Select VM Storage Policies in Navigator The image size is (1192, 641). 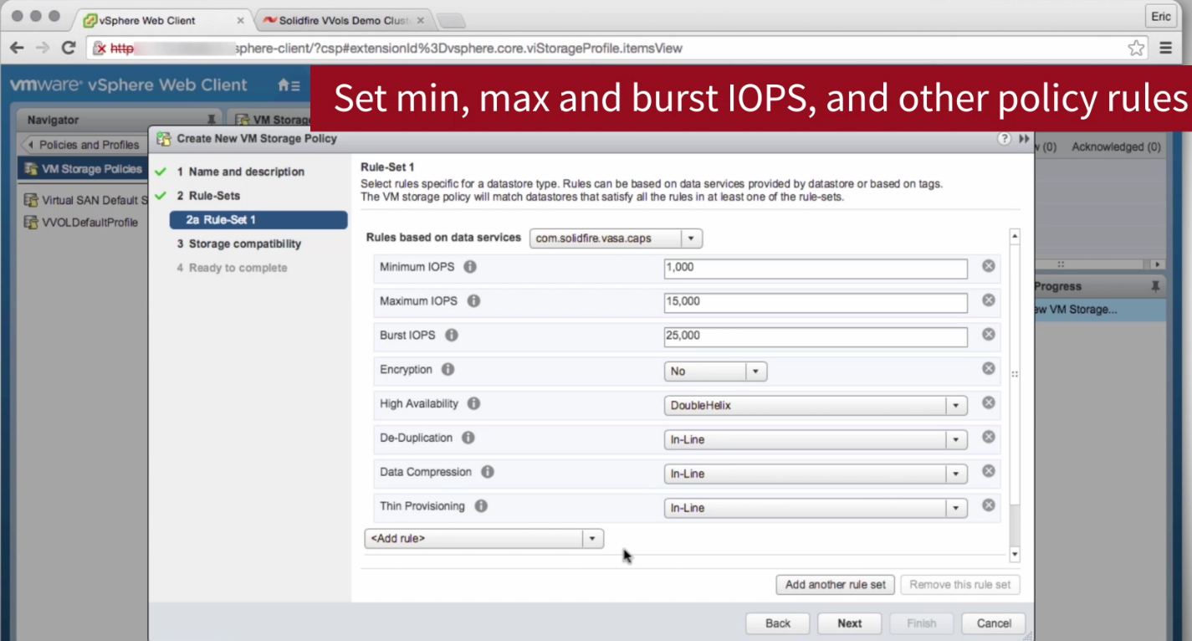tap(90, 169)
